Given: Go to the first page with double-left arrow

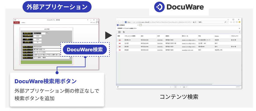Looking at the screenshot, I should [171, 87].
